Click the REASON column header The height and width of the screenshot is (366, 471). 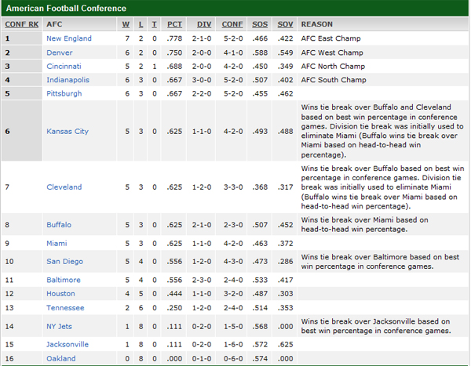[316, 24]
